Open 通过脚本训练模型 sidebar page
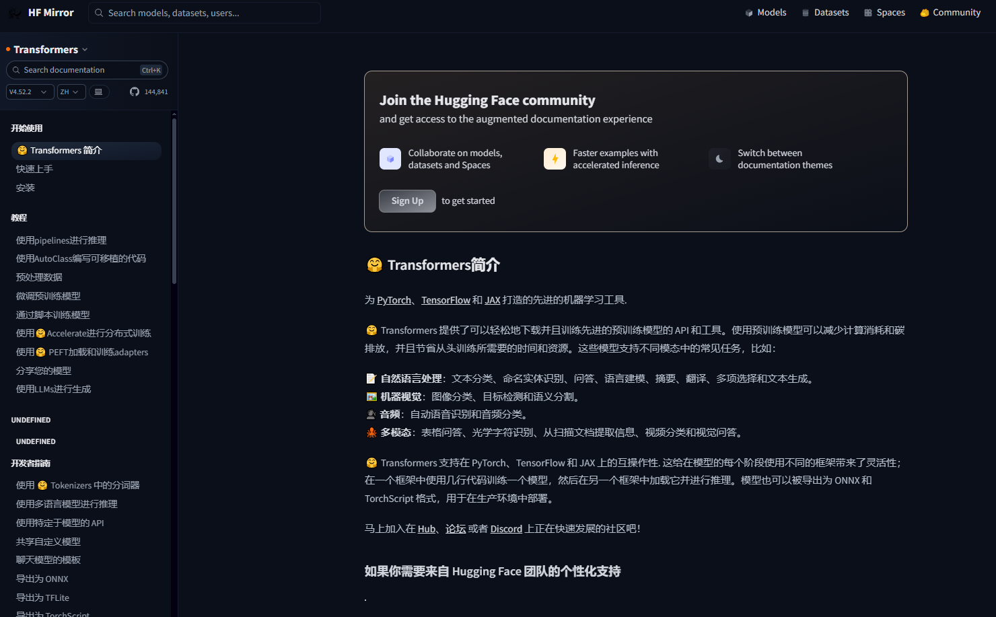The width and height of the screenshot is (996, 617). pyautogui.click(x=52, y=315)
